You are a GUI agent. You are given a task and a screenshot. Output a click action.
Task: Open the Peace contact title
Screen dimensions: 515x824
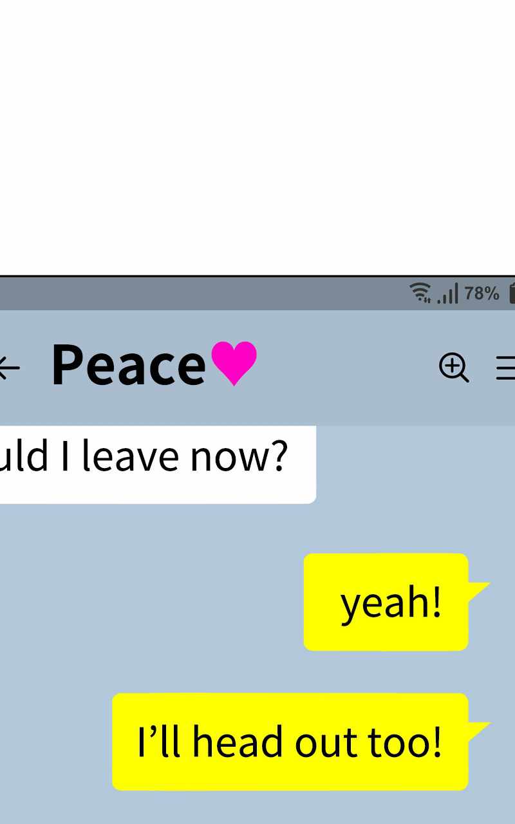pos(128,364)
